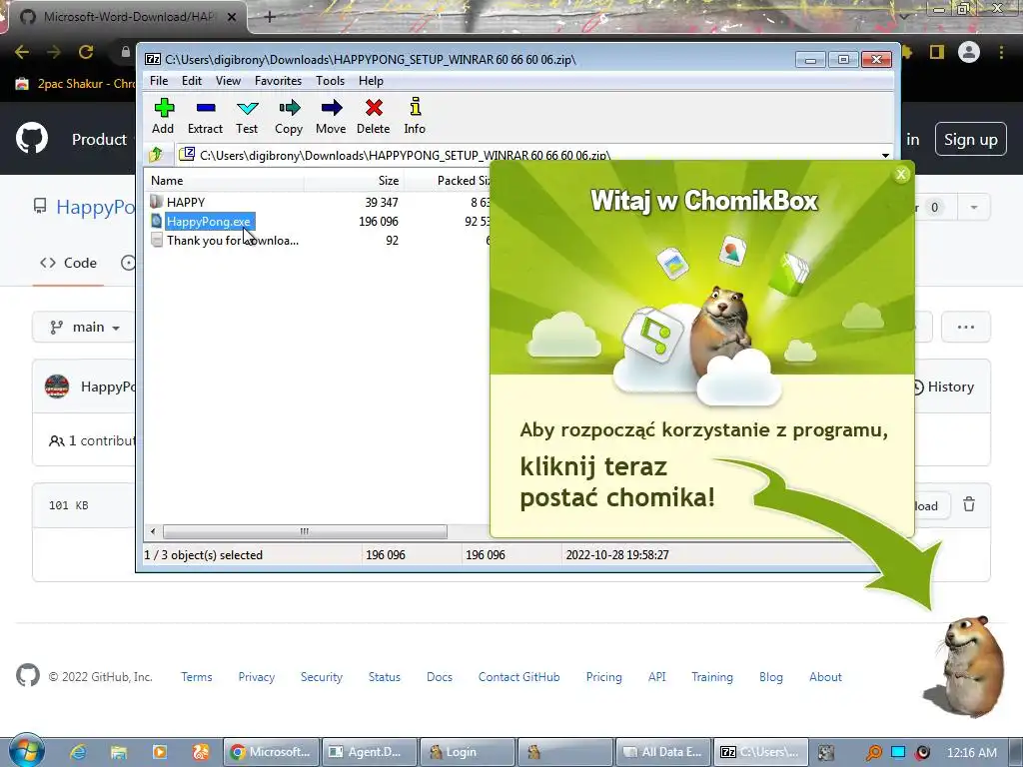
Task: Click the Privacy footer link
Action: click(257, 677)
